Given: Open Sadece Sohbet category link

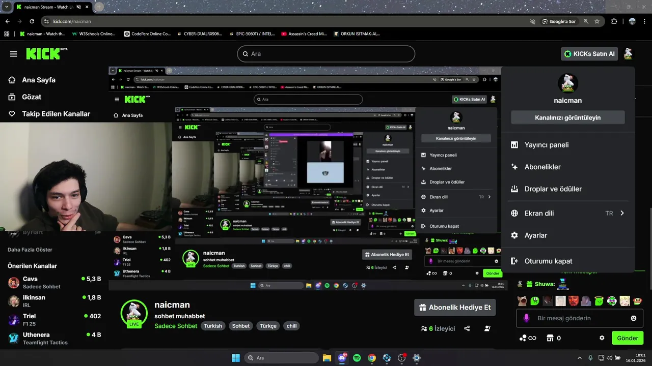Looking at the screenshot, I should point(176,326).
